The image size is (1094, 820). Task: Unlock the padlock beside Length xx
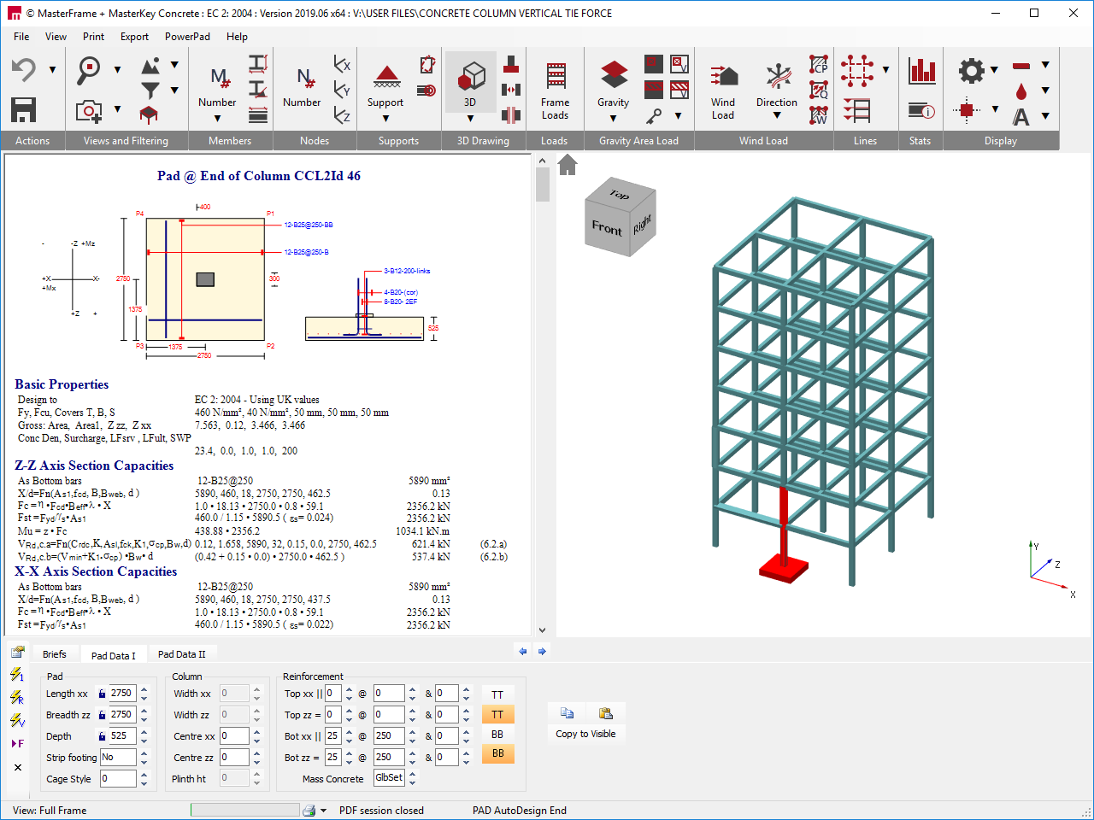[102, 693]
